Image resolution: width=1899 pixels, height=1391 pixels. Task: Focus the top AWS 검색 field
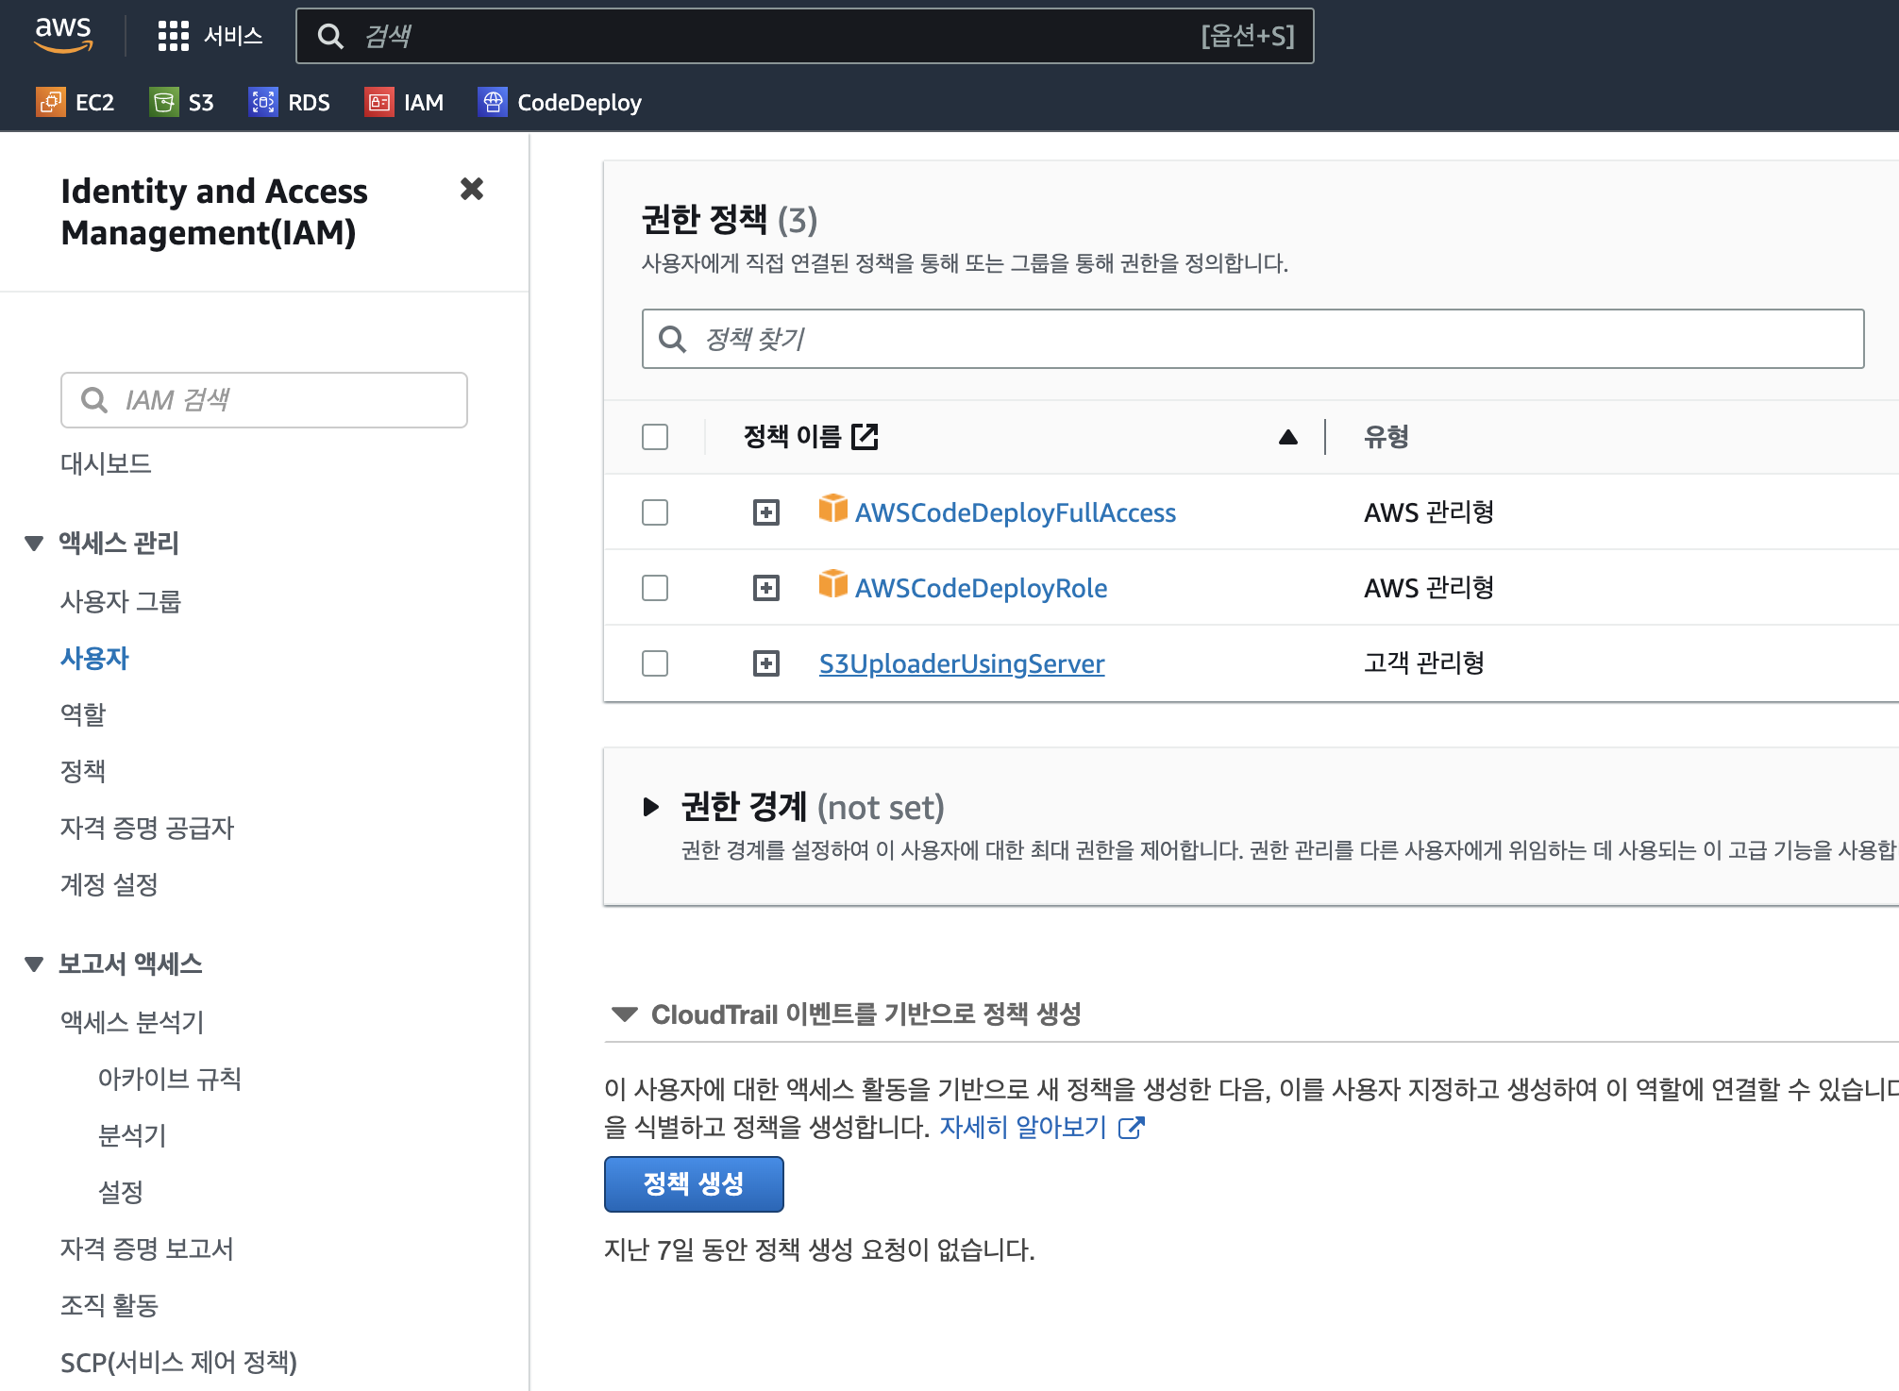coord(805,36)
